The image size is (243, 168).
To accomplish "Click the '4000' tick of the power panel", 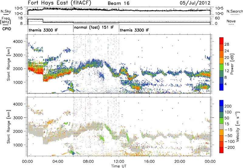I will [x=18, y=42].
